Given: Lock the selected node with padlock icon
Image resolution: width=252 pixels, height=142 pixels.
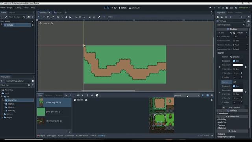Looking at the screenshot, I should tap(89, 17).
